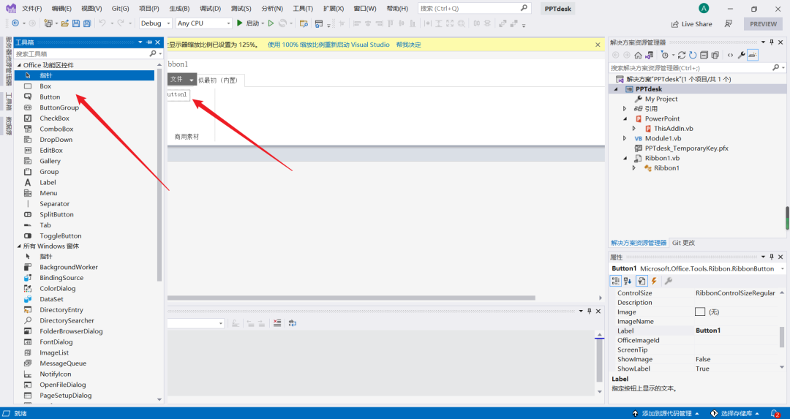Click 添加到源代码管理 in the status bar
The height and width of the screenshot is (419, 790).
666,413
